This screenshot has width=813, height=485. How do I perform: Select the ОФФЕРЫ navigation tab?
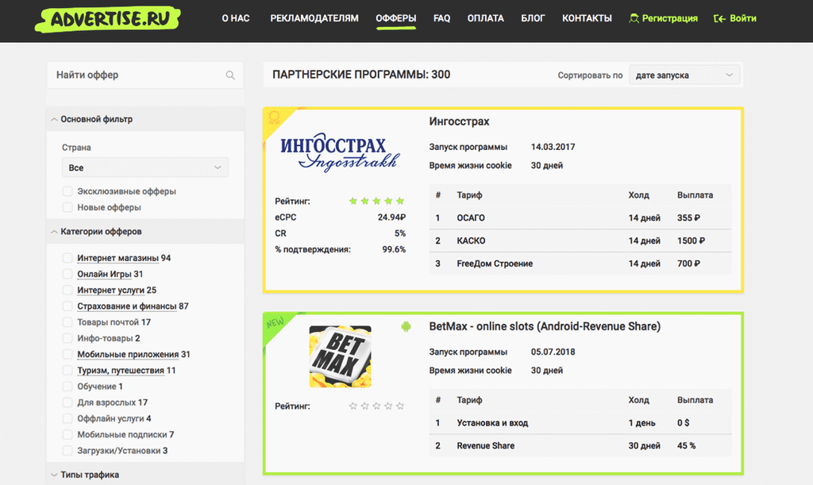pos(396,19)
